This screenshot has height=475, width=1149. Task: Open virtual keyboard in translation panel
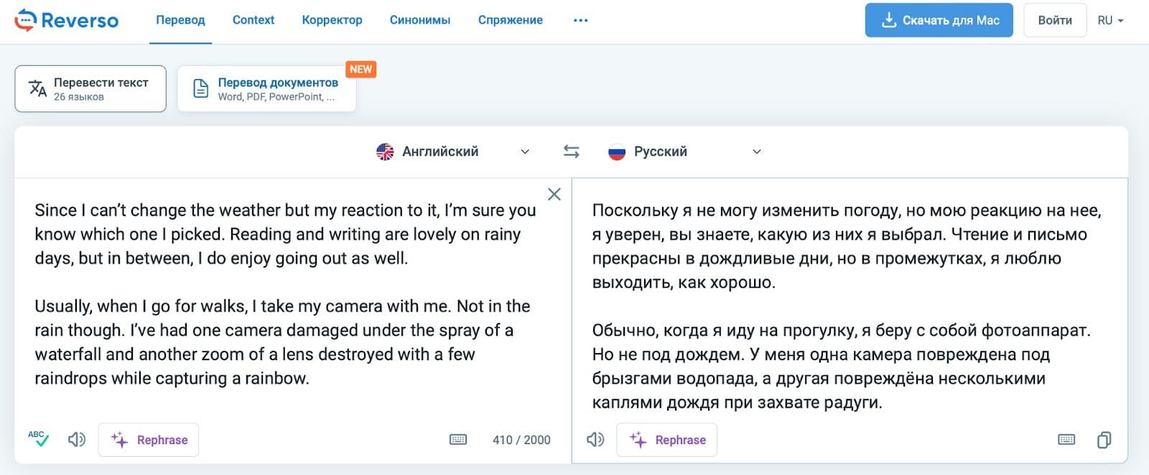[1066, 439]
